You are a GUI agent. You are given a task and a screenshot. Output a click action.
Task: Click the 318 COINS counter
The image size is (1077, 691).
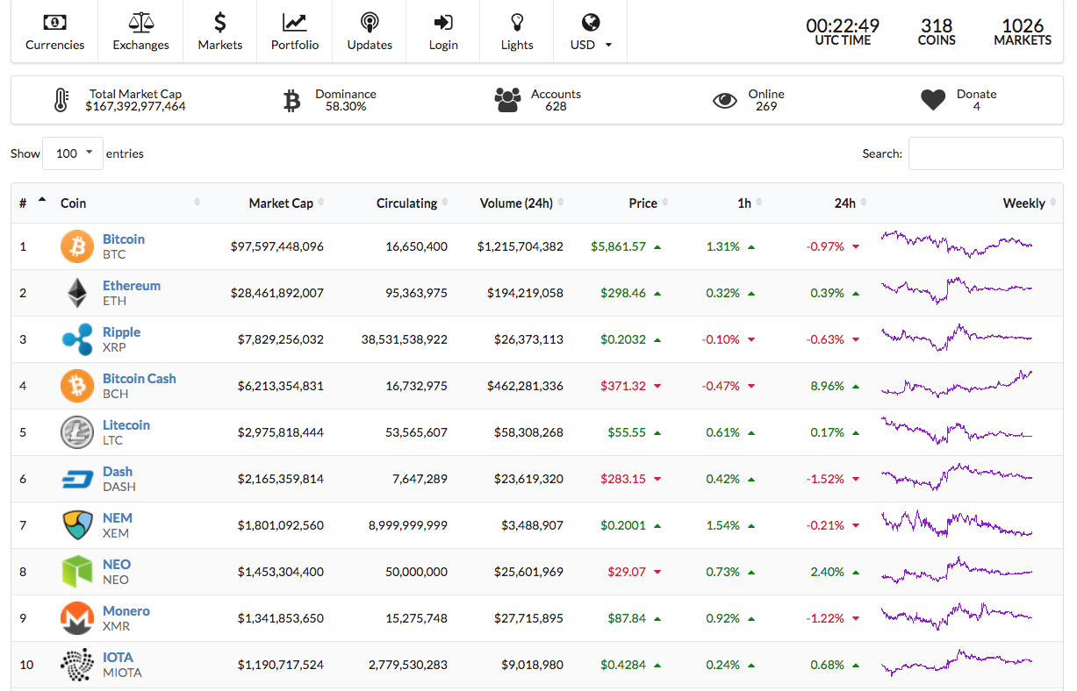pyautogui.click(x=937, y=32)
